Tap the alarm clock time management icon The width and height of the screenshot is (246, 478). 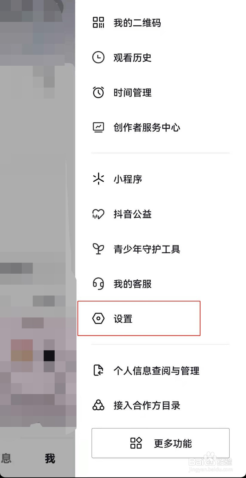click(98, 92)
